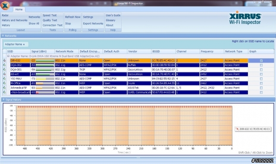Switch layout to History and Networks

coord(15,20)
